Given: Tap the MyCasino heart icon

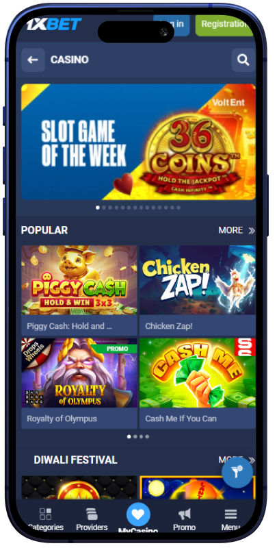Looking at the screenshot, I should point(138,514).
